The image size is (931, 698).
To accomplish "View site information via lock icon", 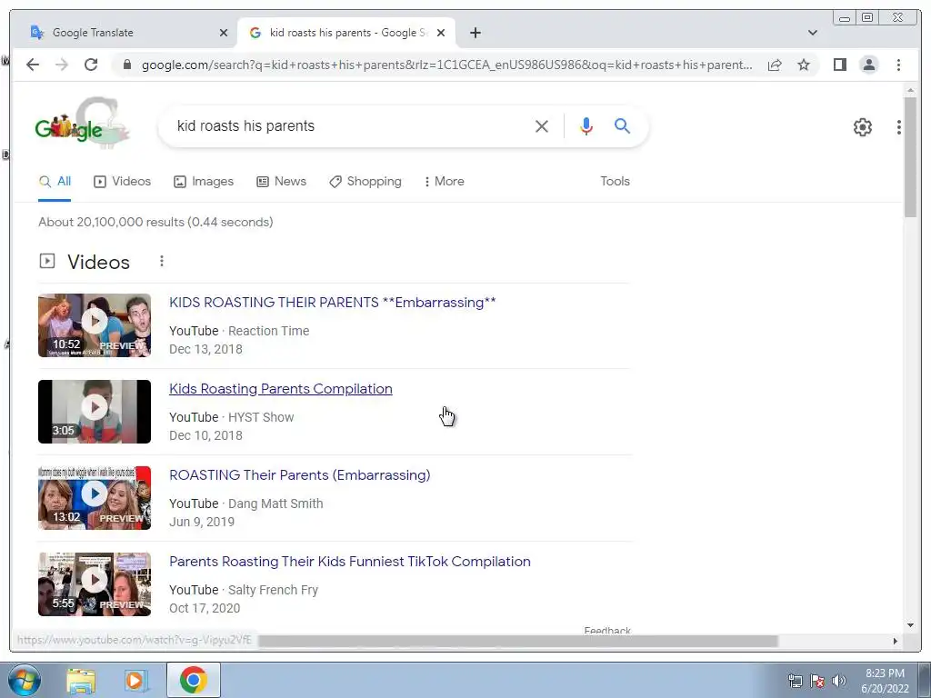I will 126,65.
